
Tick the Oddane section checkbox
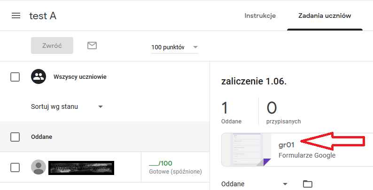click(15, 137)
